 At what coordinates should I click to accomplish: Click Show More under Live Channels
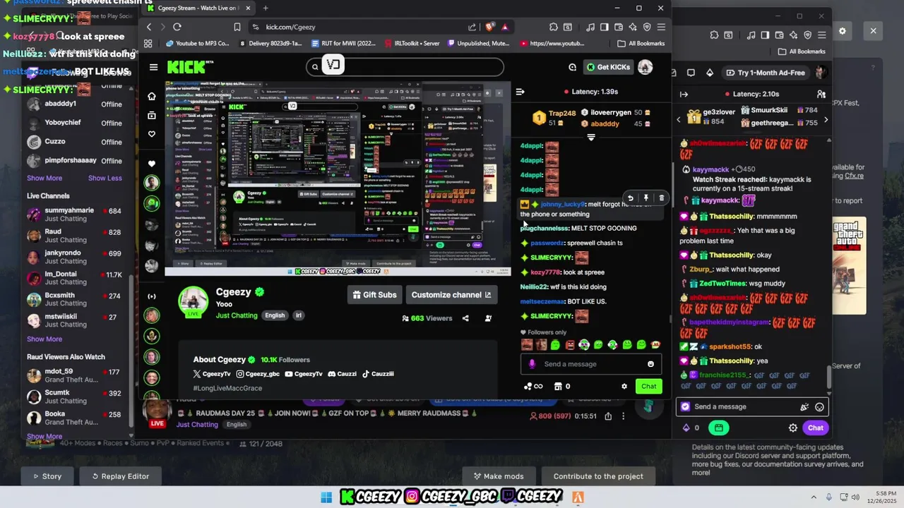(x=44, y=339)
